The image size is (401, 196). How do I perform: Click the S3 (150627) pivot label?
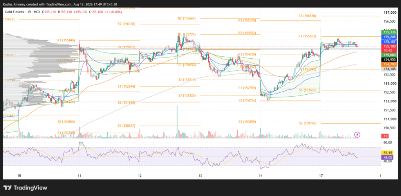(127, 126)
